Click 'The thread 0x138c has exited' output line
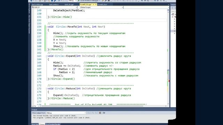This screenshot has width=223, height=125. (55, 116)
